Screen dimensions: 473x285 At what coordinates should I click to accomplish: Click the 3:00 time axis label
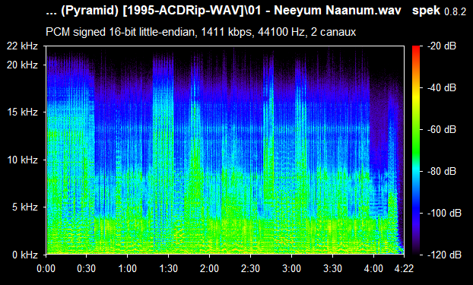point(291,268)
